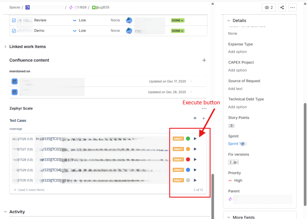The width and height of the screenshot is (307, 219).
Task: Expand the Linked work items section
Action: [x=5, y=47]
